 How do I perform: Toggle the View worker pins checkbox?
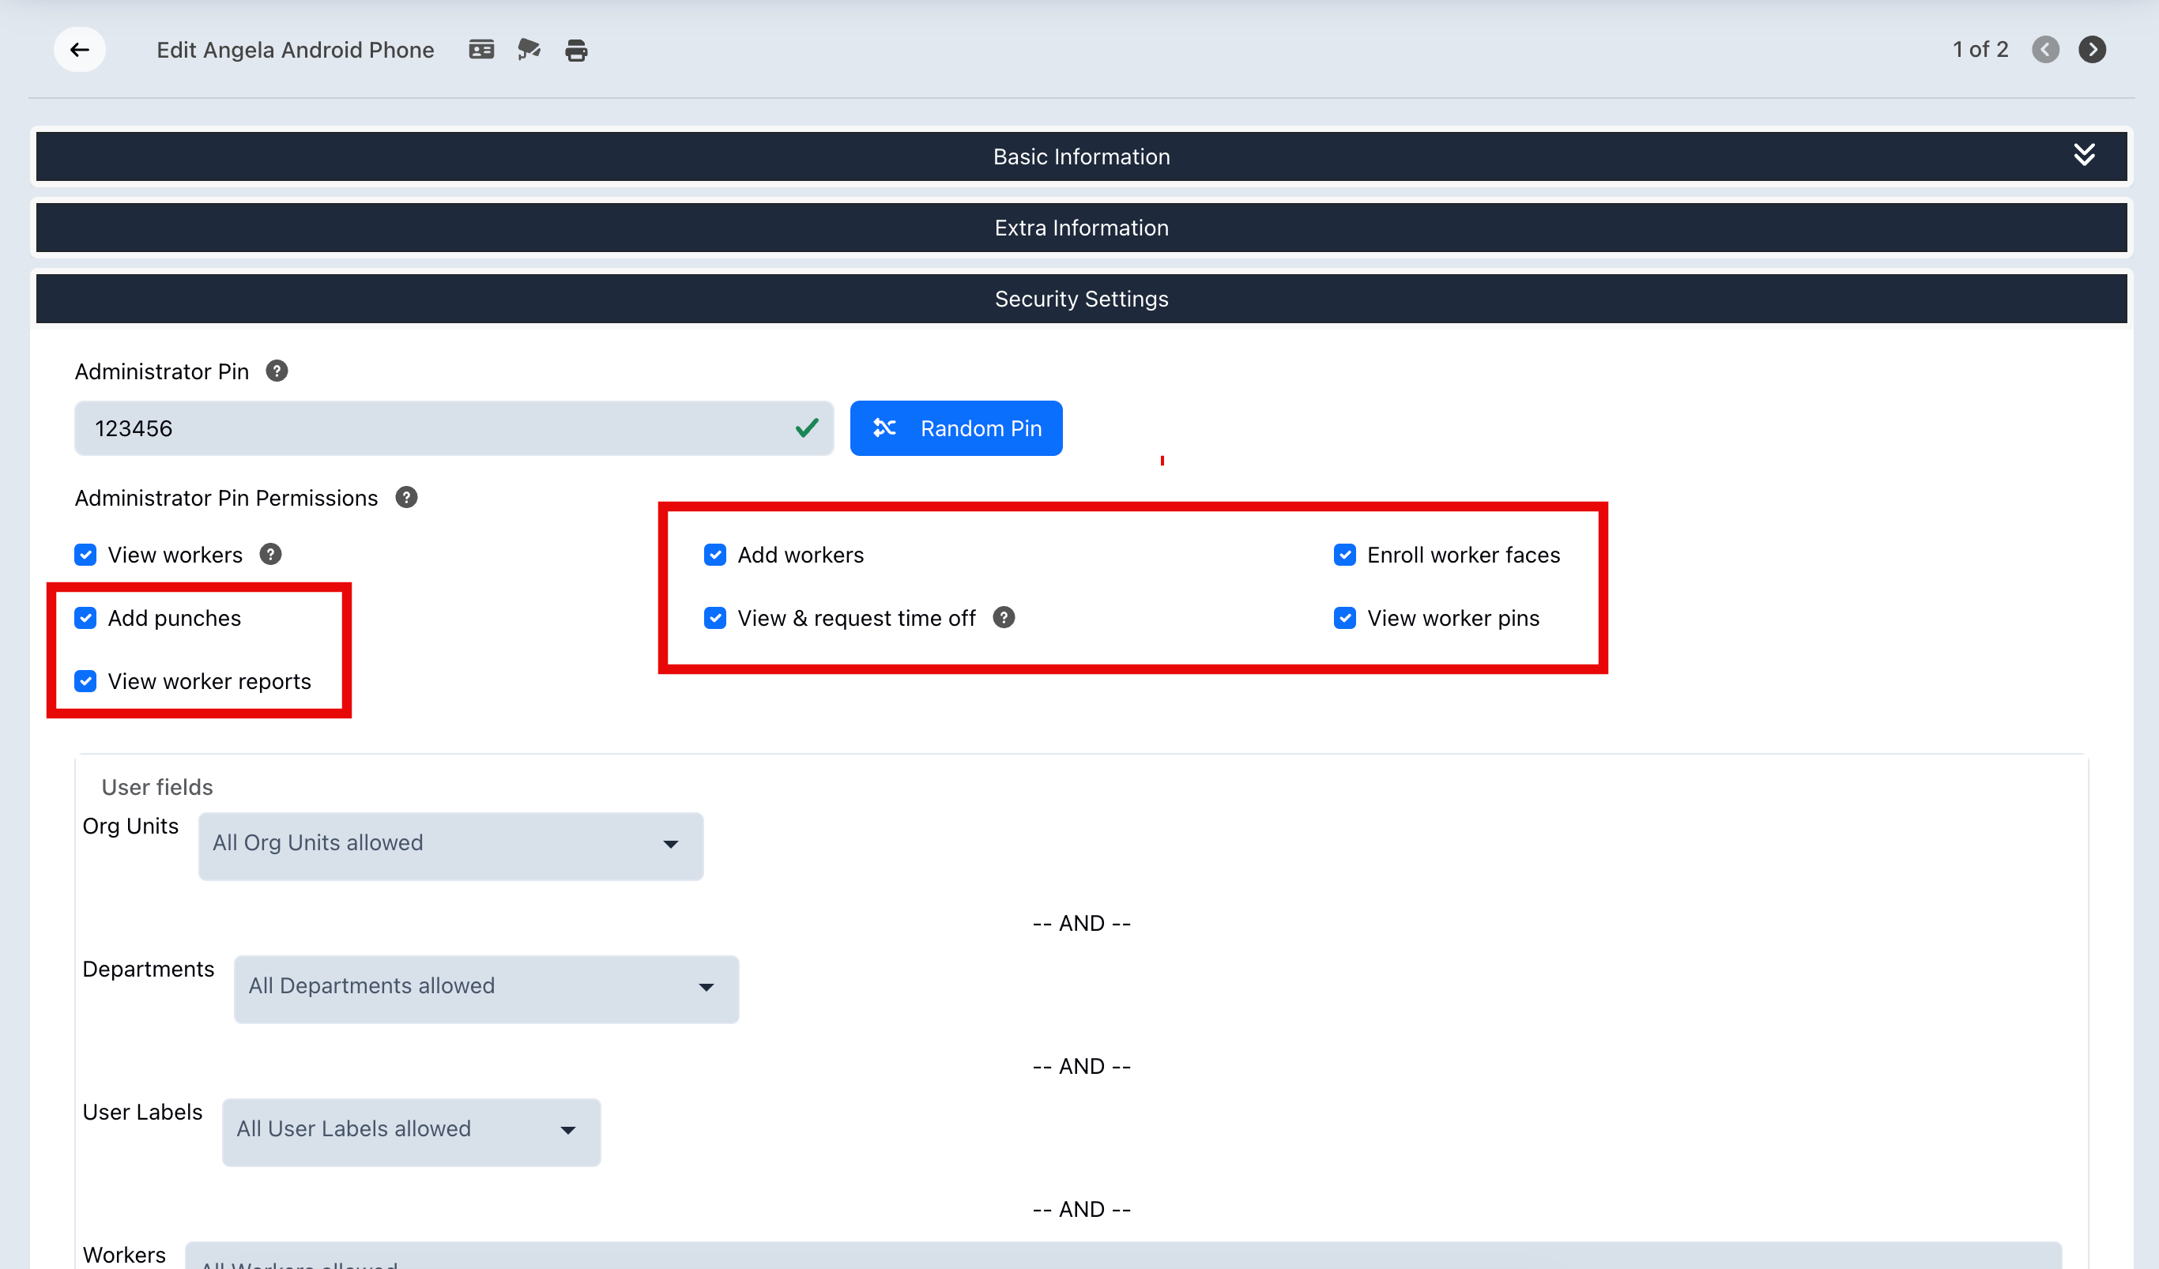coord(1345,619)
